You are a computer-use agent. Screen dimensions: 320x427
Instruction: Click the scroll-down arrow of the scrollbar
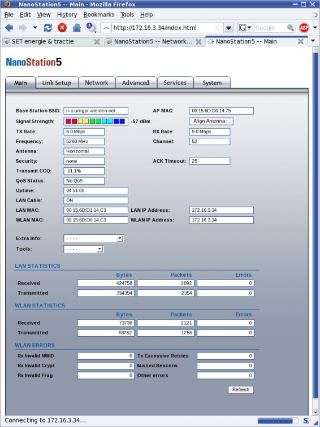(315, 412)
